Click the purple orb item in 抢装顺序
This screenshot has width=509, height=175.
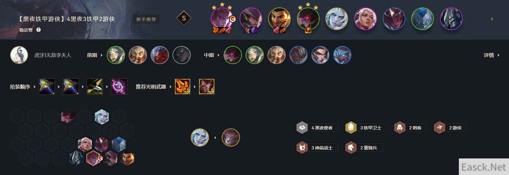click(119, 87)
